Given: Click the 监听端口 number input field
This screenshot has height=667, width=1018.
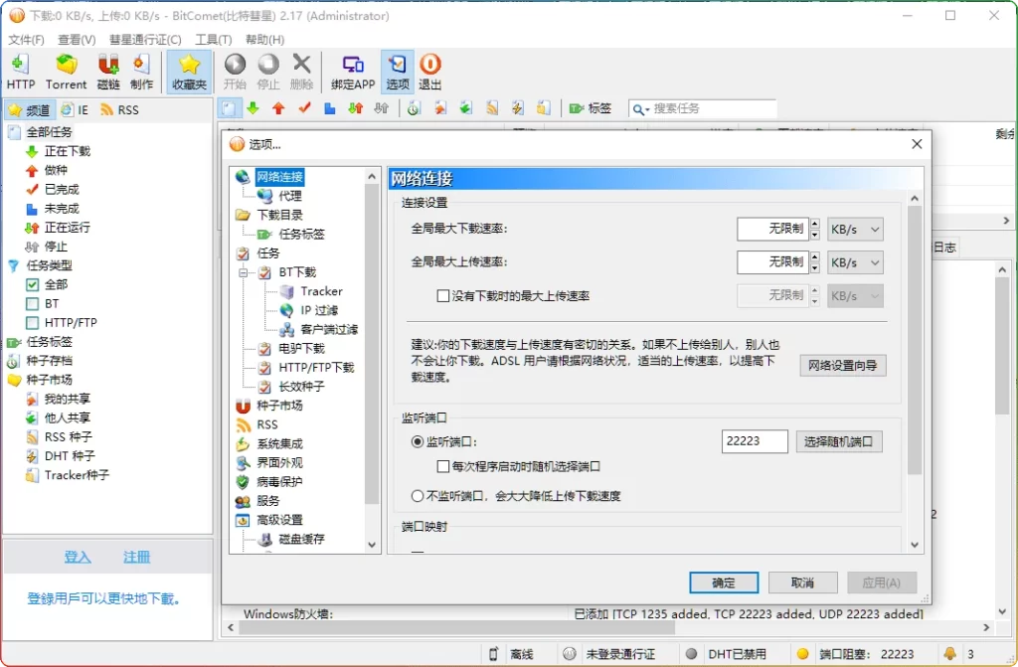Looking at the screenshot, I should [x=755, y=441].
